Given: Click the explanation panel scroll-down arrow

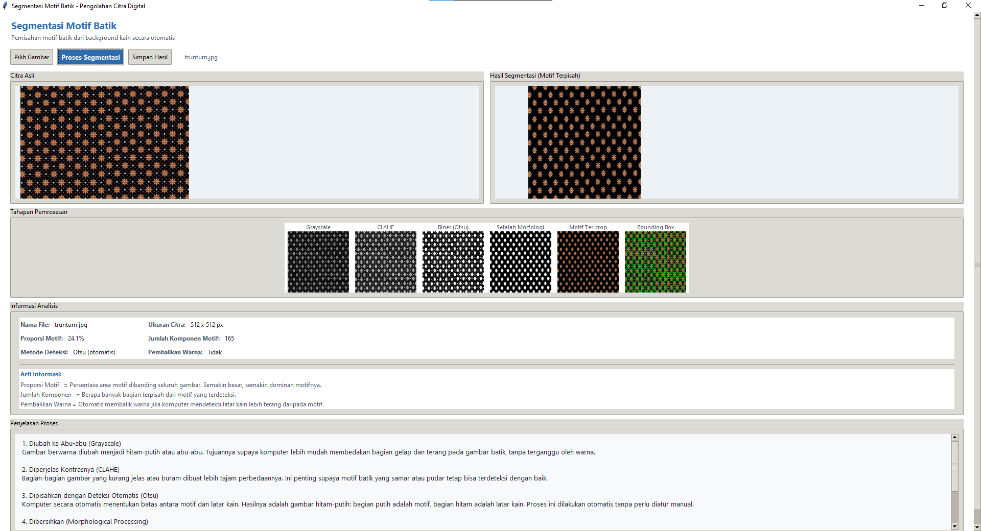Looking at the screenshot, I should coord(954,526).
